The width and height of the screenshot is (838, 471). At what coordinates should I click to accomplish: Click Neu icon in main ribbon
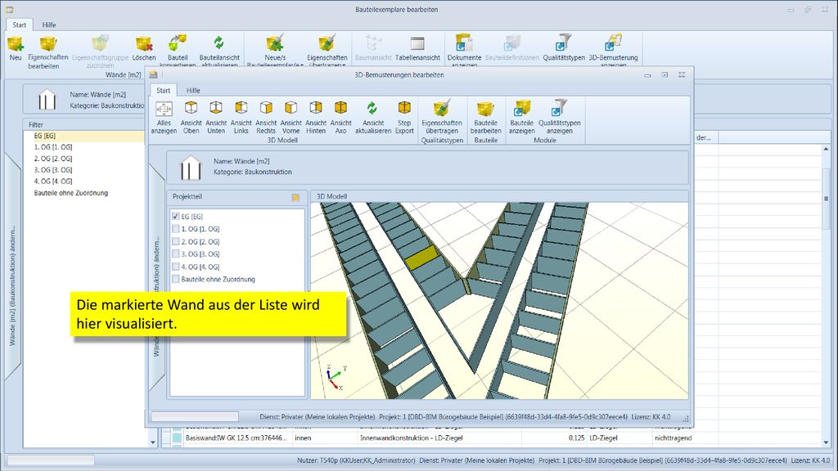coord(16,48)
